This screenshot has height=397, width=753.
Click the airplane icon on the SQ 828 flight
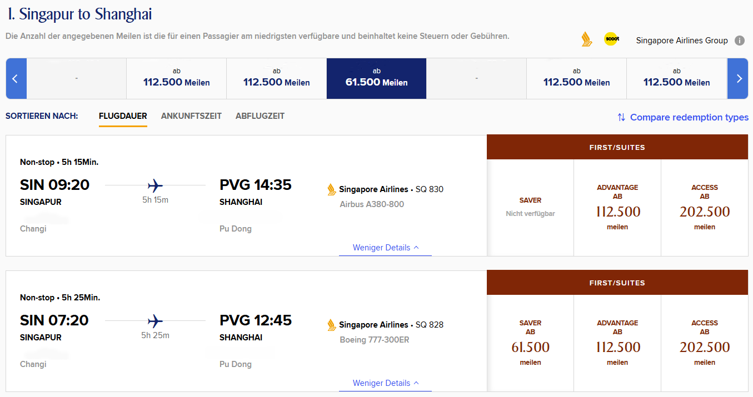click(x=155, y=320)
